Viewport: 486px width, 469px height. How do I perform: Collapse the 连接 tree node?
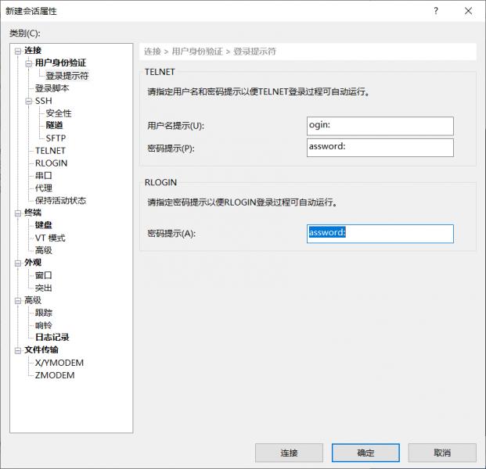(x=17, y=51)
